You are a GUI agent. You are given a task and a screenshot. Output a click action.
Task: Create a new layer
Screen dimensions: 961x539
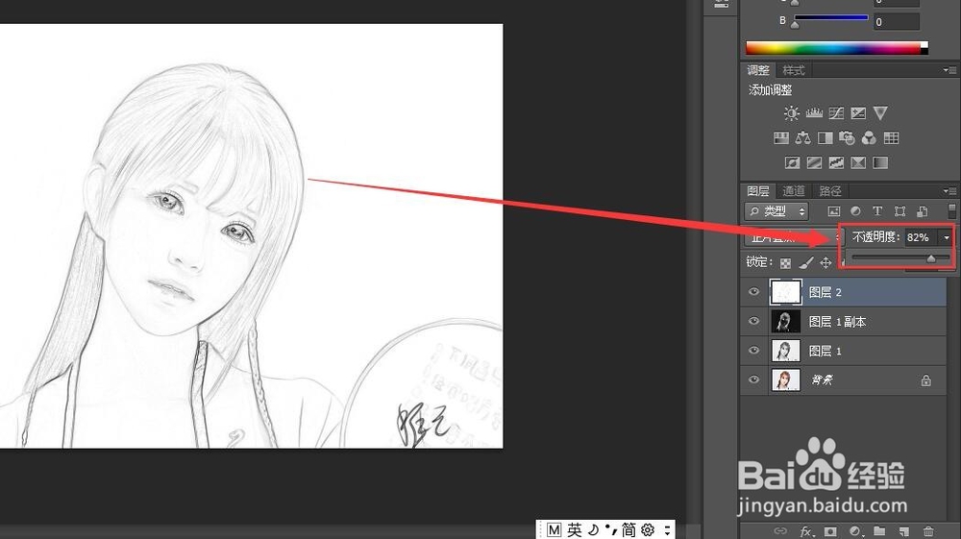904,531
